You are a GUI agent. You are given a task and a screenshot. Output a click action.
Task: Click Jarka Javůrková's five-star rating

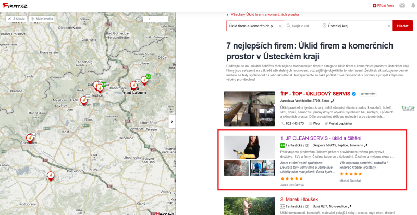point(291,178)
